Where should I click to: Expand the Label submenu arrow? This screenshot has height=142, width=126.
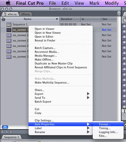tap(88, 128)
